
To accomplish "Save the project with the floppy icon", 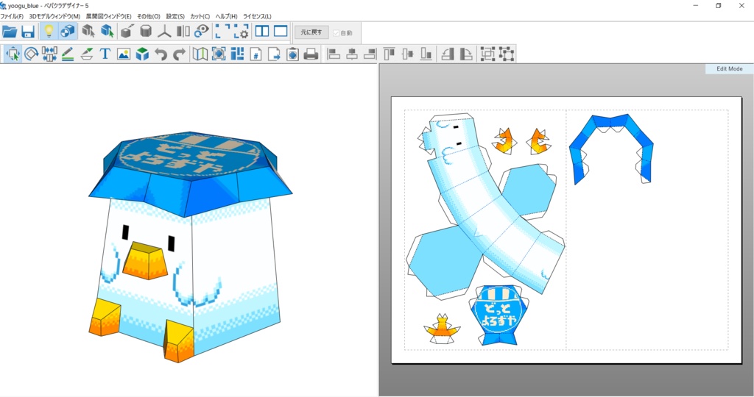I will pos(28,32).
